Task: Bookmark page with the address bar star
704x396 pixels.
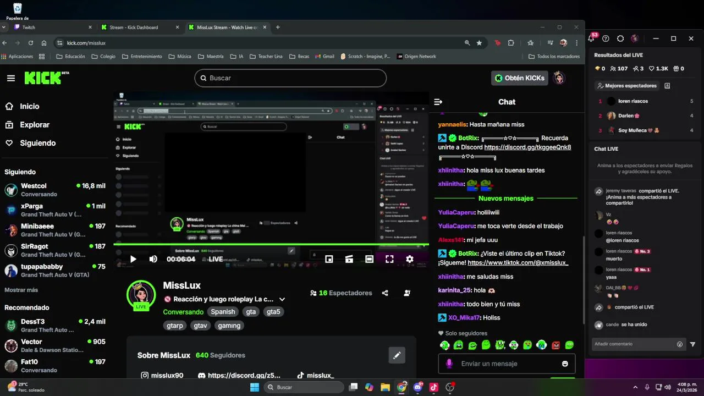Action: tap(479, 43)
